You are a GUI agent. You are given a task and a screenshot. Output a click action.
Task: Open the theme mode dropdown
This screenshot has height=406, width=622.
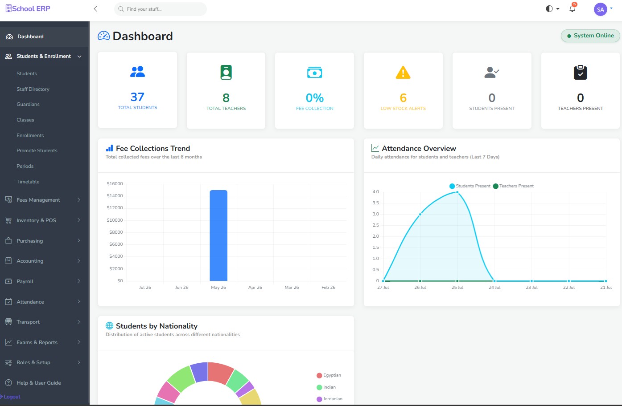point(552,9)
